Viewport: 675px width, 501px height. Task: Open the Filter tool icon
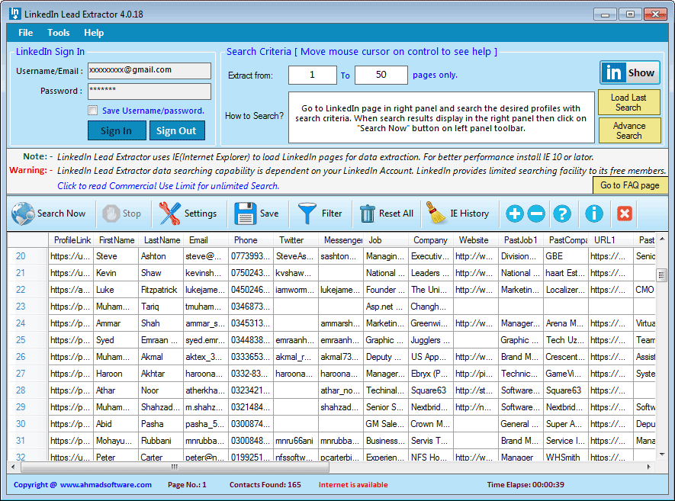319,214
